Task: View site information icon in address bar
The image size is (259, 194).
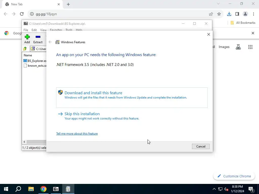Action: [32, 14]
